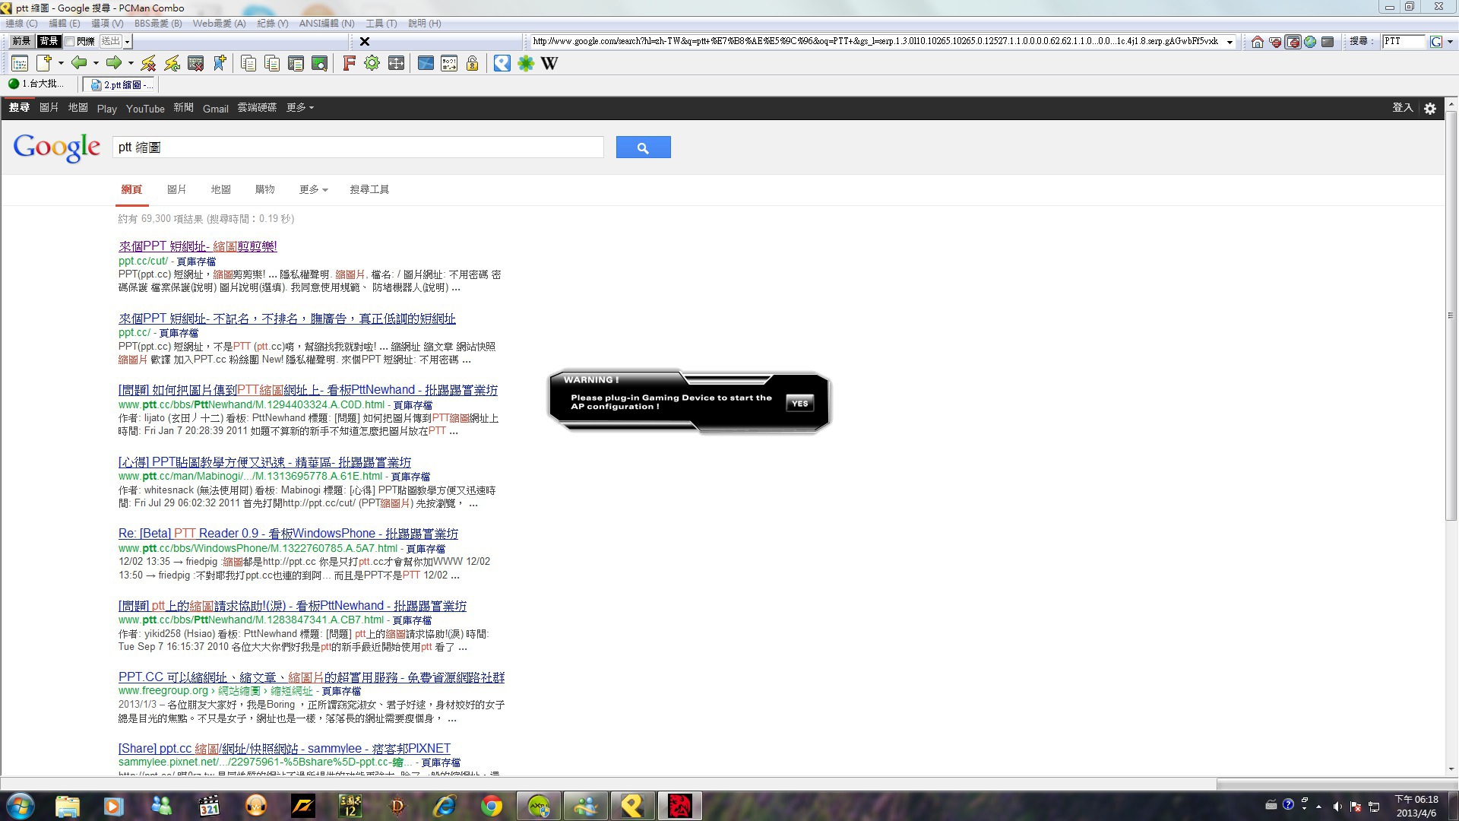The width and height of the screenshot is (1459, 821).
Task: Go to home page with house icon
Action: [x=1258, y=42]
